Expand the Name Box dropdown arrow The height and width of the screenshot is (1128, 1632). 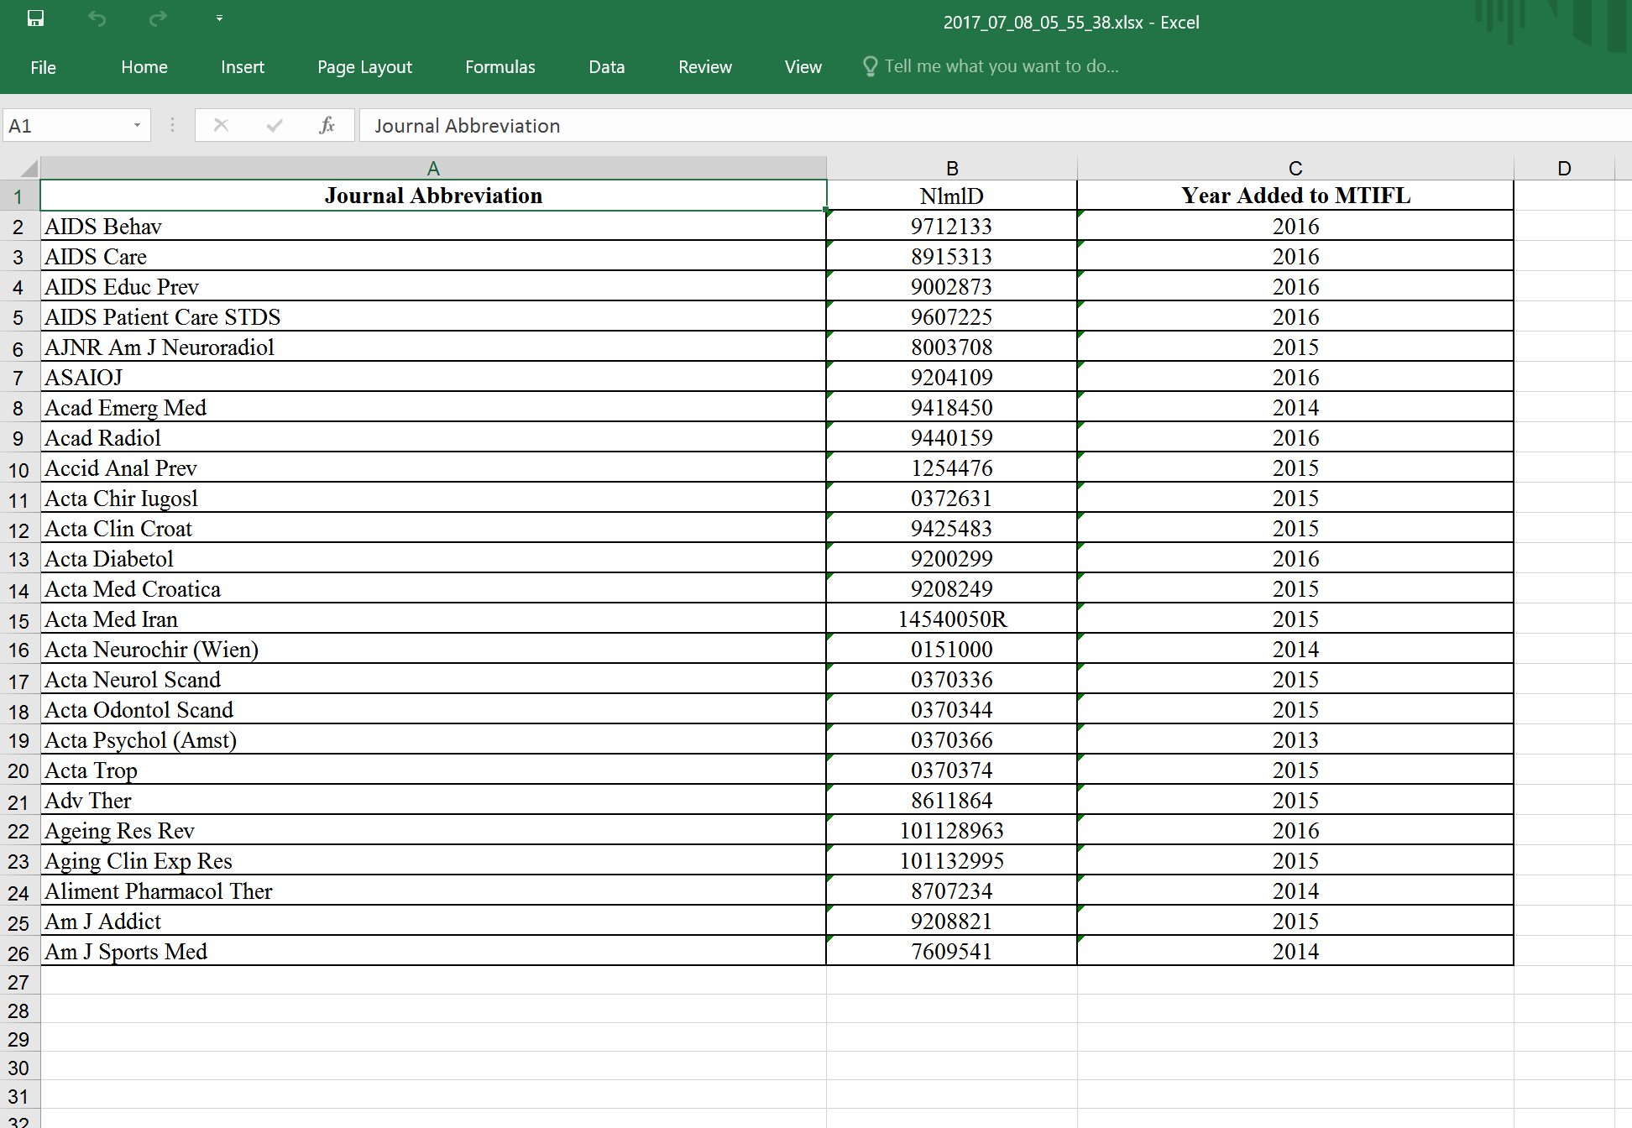pyautogui.click(x=137, y=126)
